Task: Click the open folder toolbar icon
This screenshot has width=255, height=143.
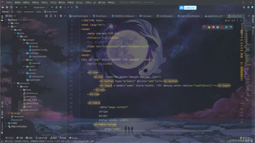Action: [x=3, y=7]
